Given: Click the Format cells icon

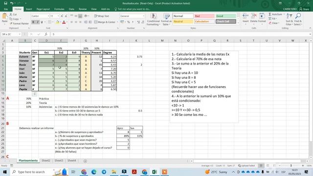Looking at the screenshot, I should coord(262,16).
